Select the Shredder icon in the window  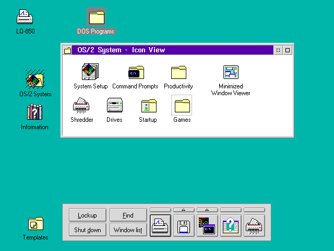click(81, 105)
